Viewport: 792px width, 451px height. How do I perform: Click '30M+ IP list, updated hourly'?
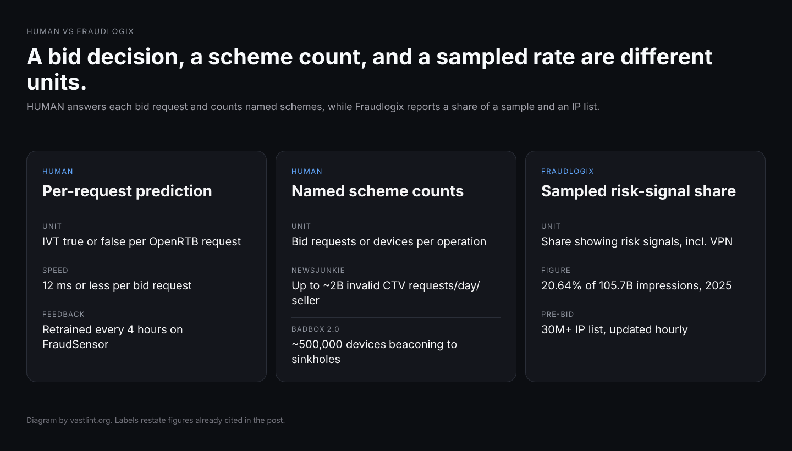pyautogui.click(x=614, y=329)
